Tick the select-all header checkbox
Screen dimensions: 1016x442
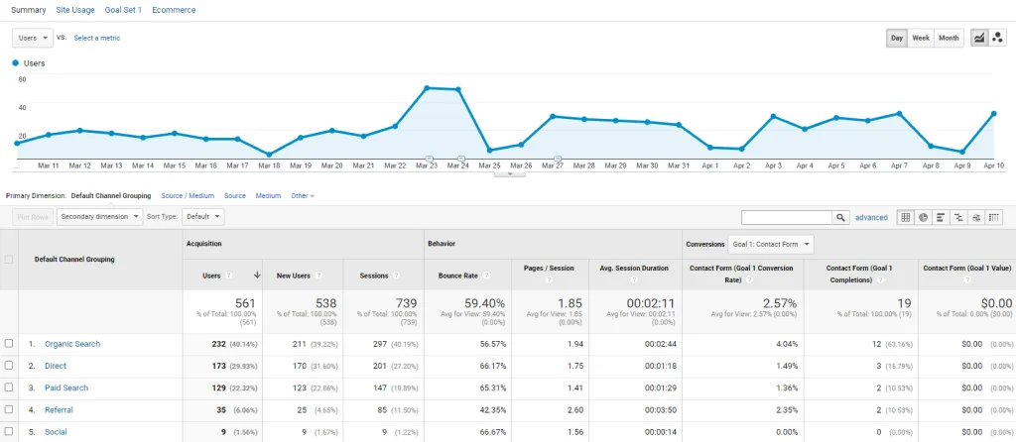point(9,260)
